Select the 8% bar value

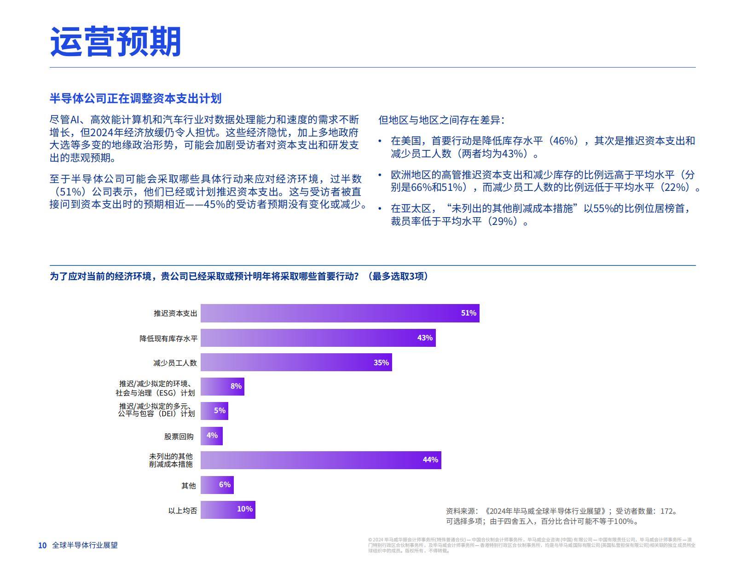click(236, 386)
